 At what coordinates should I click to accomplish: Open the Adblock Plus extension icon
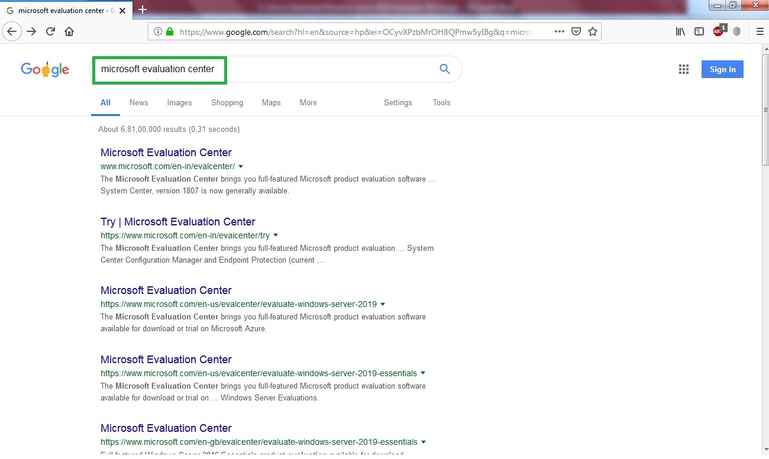pos(719,31)
